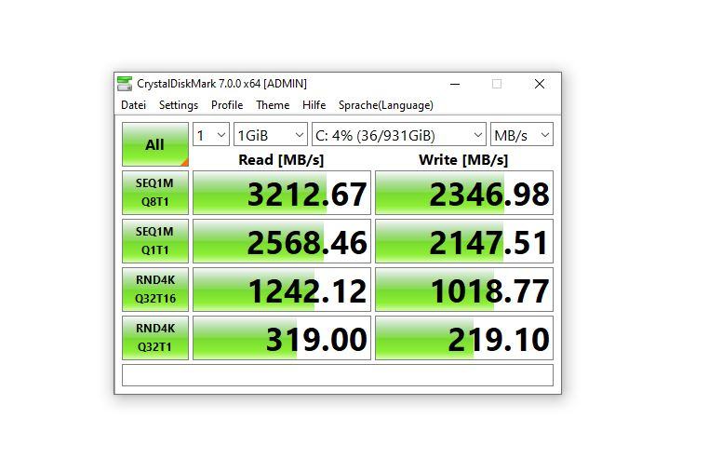Open the Theme menu
Screen dimensions: 722x472
273,105
